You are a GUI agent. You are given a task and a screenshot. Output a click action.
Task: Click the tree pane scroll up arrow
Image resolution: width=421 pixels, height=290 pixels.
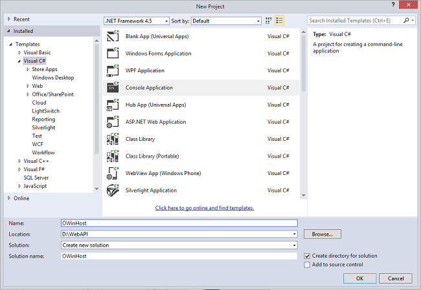coord(97,41)
